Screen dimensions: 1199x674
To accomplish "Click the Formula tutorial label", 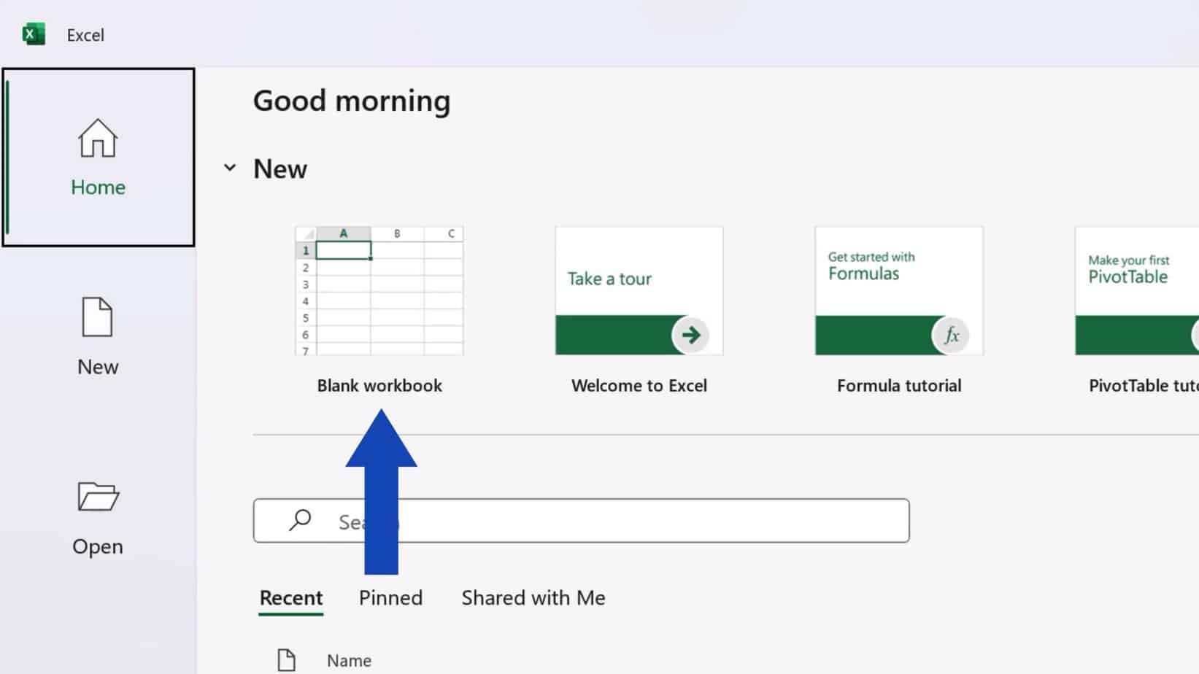I will coord(899,386).
